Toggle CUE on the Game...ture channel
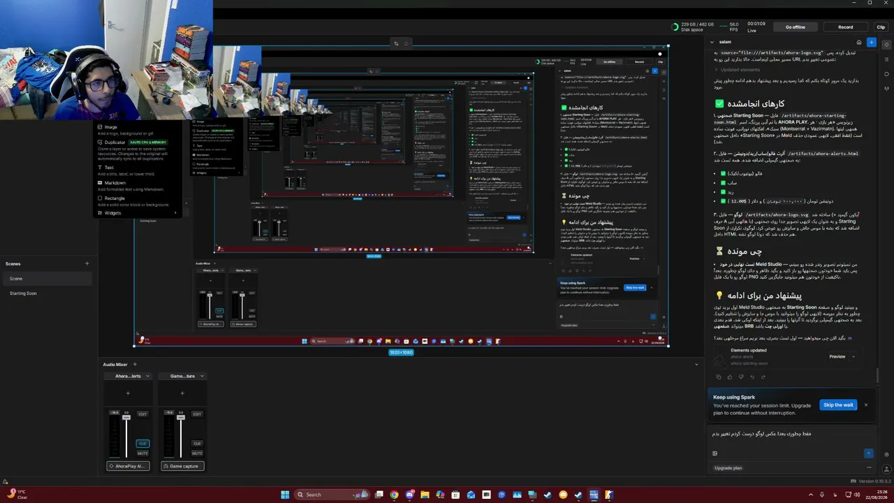Viewport: 894px width, 503px height. tap(197, 444)
